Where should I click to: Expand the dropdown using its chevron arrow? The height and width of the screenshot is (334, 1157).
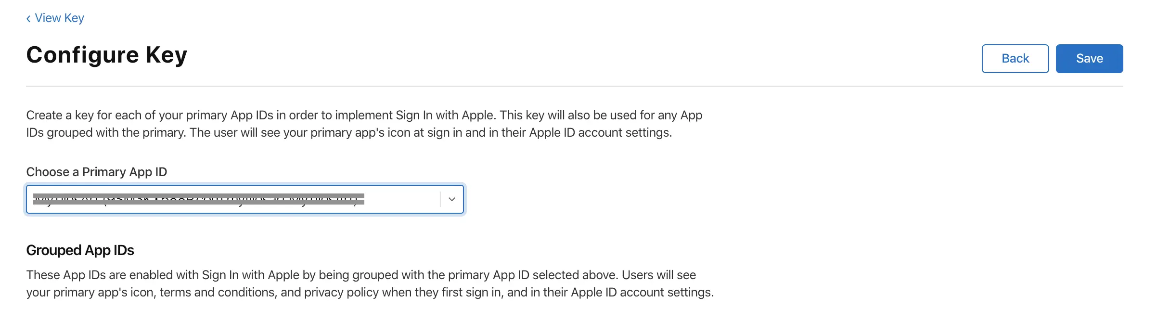451,199
